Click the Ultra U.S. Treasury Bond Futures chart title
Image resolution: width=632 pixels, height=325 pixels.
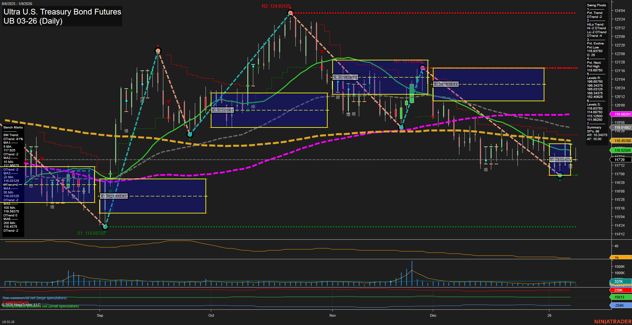[62, 12]
